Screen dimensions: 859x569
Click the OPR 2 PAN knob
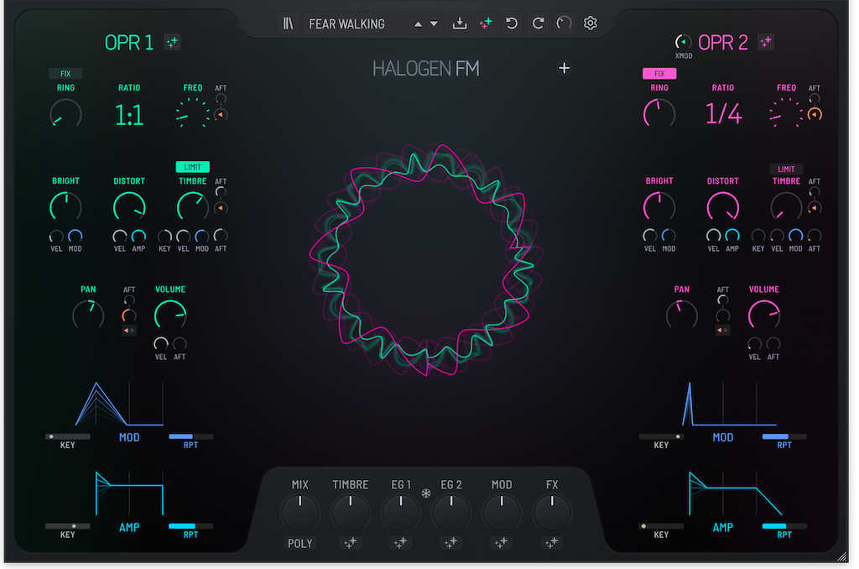681,316
